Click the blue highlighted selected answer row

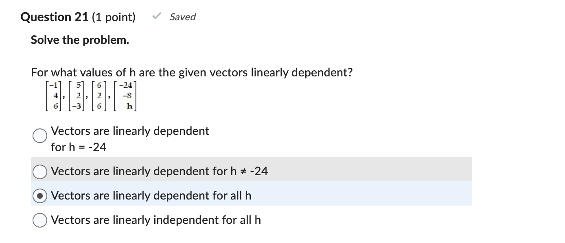251,195
